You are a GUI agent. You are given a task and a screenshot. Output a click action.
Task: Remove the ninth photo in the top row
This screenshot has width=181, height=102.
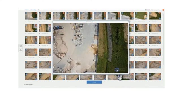(x=146, y=13)
